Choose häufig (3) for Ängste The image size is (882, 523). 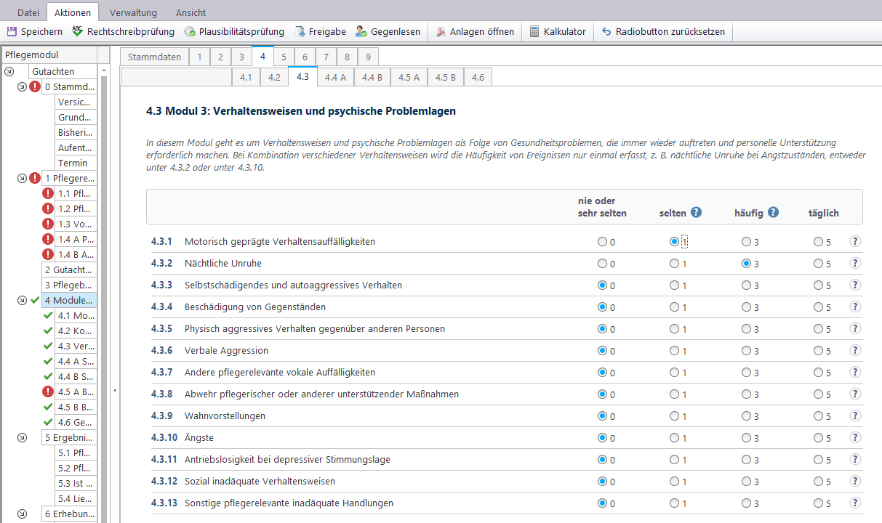746,438
